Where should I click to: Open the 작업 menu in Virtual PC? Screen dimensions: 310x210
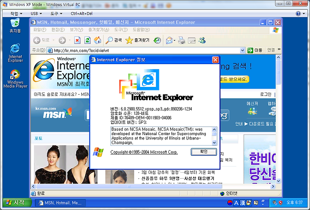tap(16, 13)
